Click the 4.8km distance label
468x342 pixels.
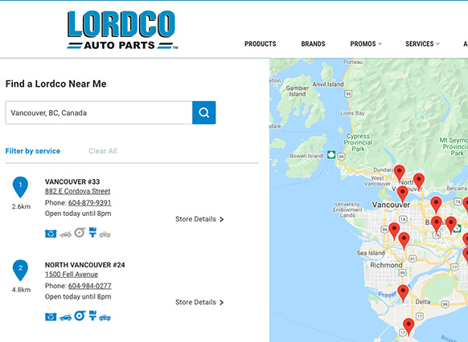click(21, 290)
